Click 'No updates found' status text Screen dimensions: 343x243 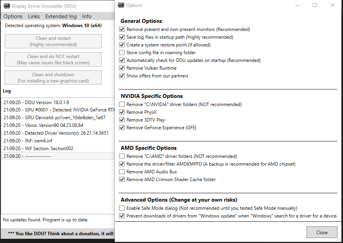click(45, 220)
